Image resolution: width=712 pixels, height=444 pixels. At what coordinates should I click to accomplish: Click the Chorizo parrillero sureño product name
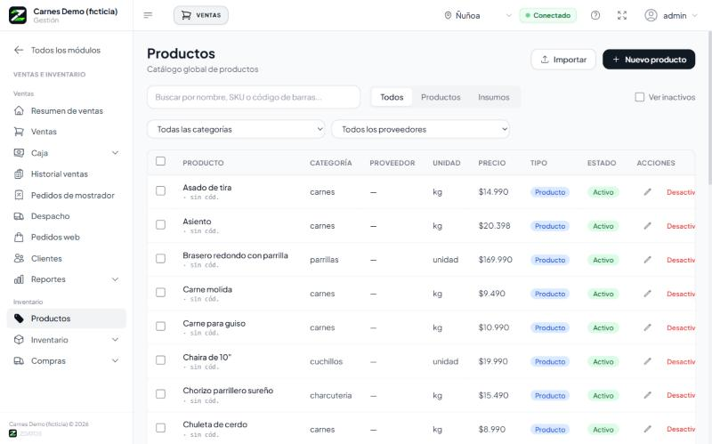pos(228,391)
